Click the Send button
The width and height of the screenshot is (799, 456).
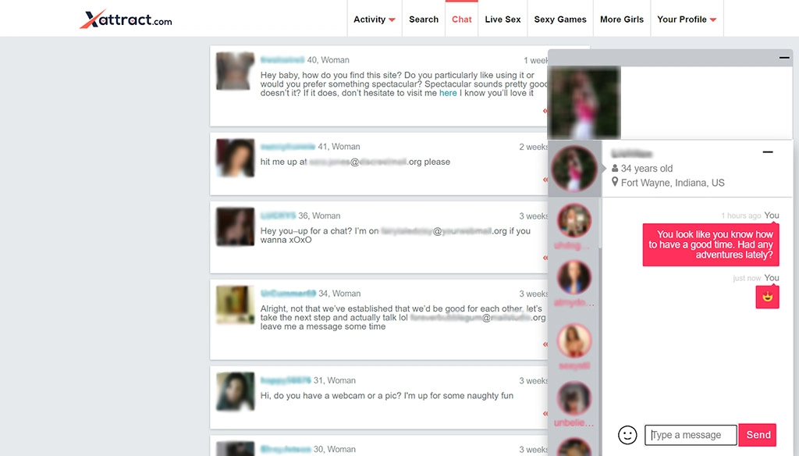tap(757, 435)
